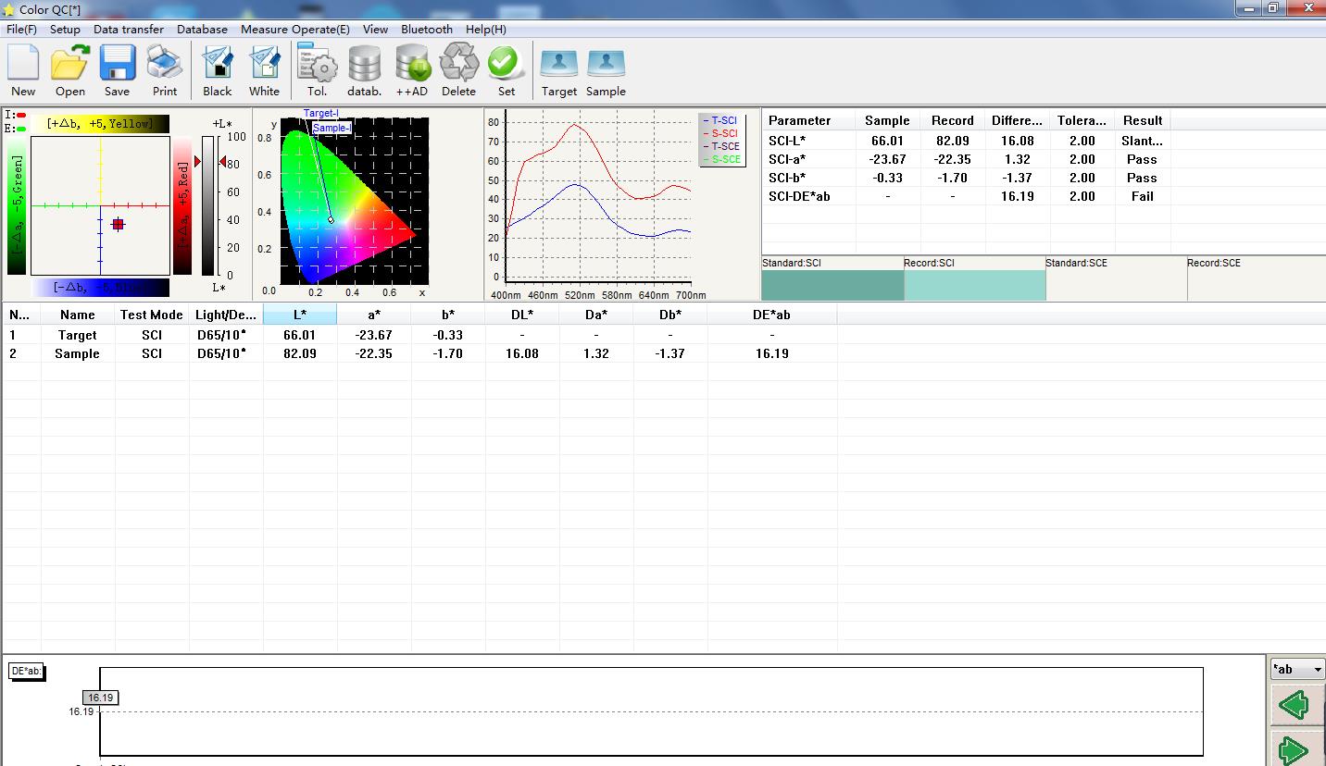Viewport: 1326px width, 766px height.
Task: Print the report using Print icon
Action: [x=165, y=71]
